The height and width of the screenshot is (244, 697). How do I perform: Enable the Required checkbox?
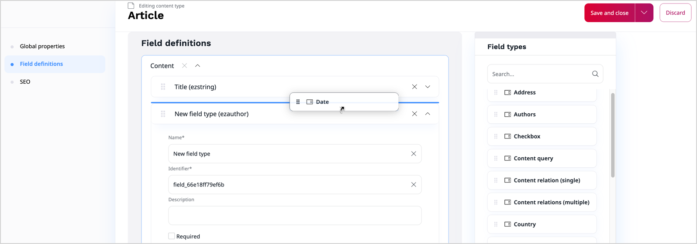(x=172, y=236)
